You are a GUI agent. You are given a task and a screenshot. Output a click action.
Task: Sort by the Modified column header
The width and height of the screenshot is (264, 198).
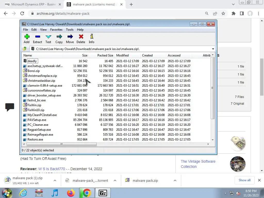[127, 55]
